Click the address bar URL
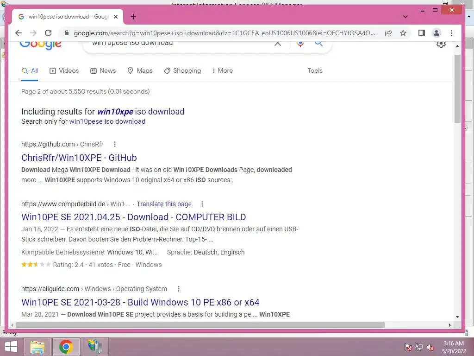Viewport: 474px width, 356px height. tap(225, 33)
